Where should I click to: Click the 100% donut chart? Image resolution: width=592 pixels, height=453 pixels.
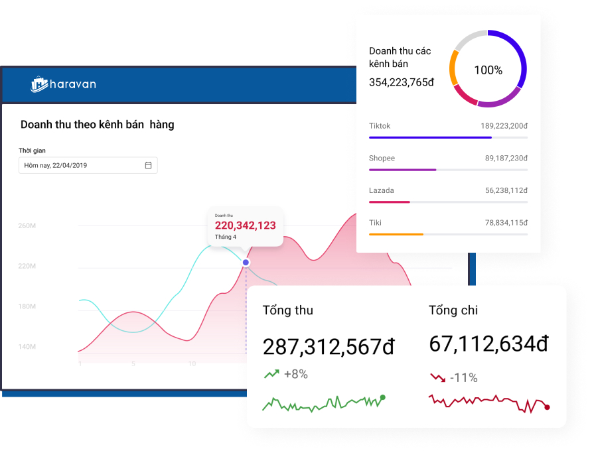tap(488, 69)
